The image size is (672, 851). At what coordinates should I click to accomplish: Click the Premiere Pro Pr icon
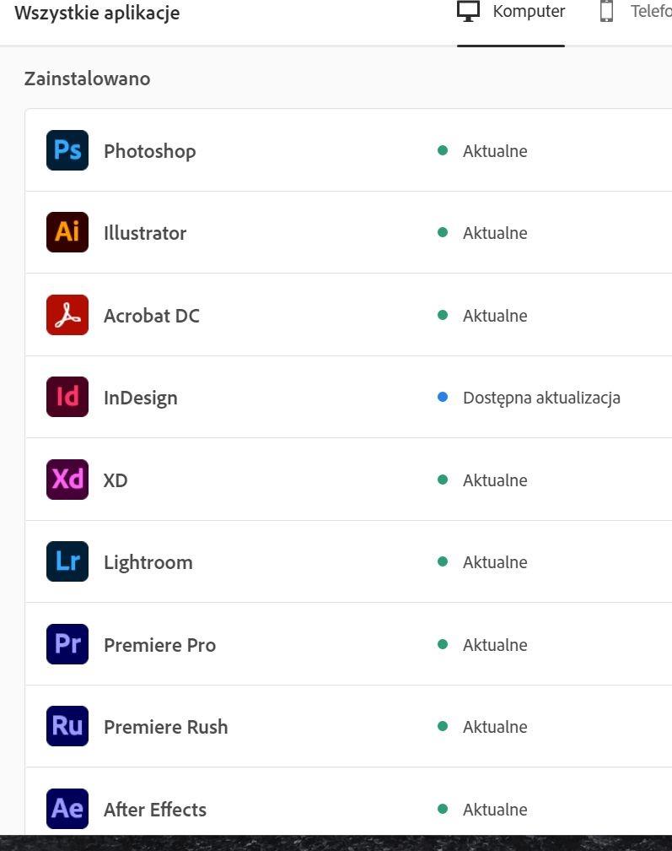pyautogui.click(x=67, y=644)
